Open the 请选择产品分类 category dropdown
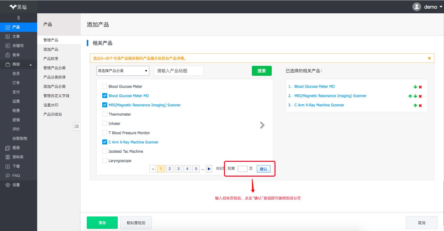 [x=123, y=71]
